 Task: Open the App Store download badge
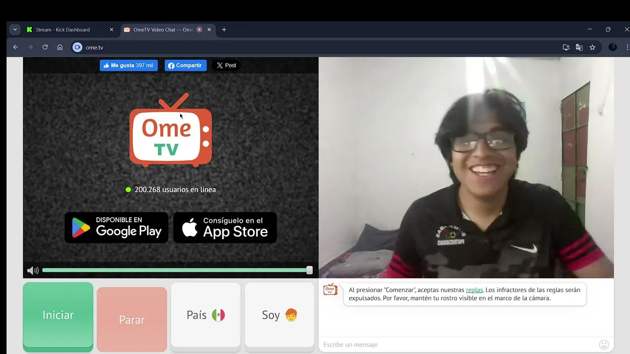click(x=225, y=228)
